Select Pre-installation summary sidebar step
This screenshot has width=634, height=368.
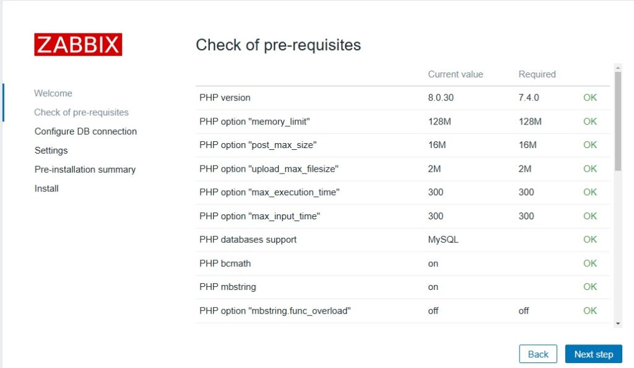(85, 170)
